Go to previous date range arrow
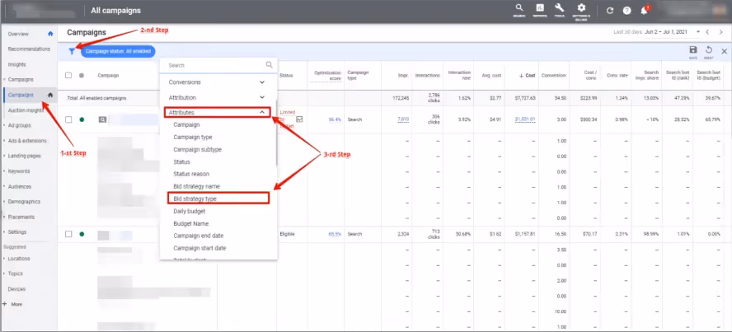 (708, 32)
